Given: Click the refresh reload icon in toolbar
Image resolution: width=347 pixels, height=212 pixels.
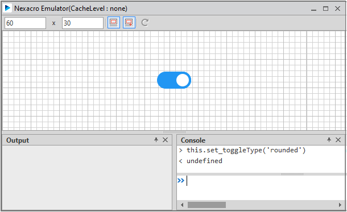Looking at the screenshot, I should tap(145, 23).
